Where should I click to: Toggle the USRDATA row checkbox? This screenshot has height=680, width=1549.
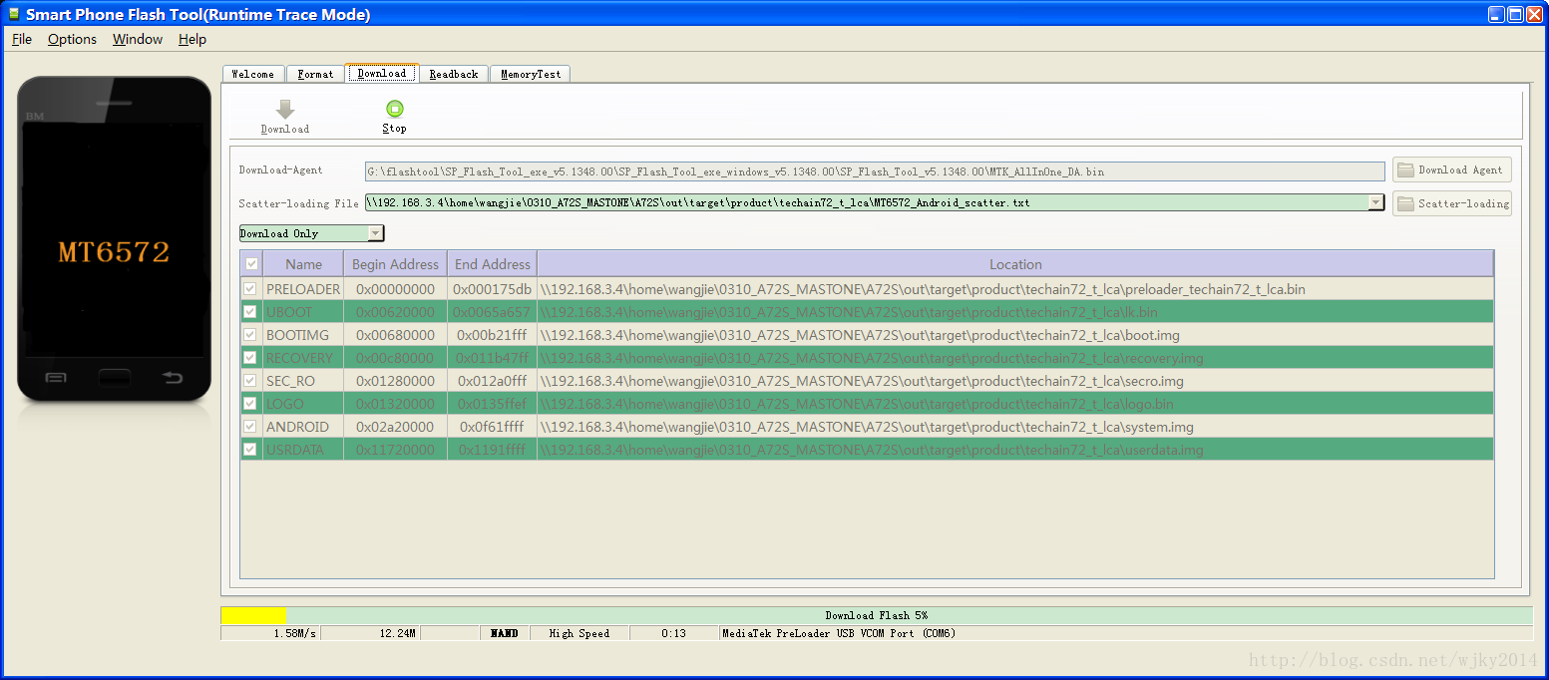click(251, 450)
